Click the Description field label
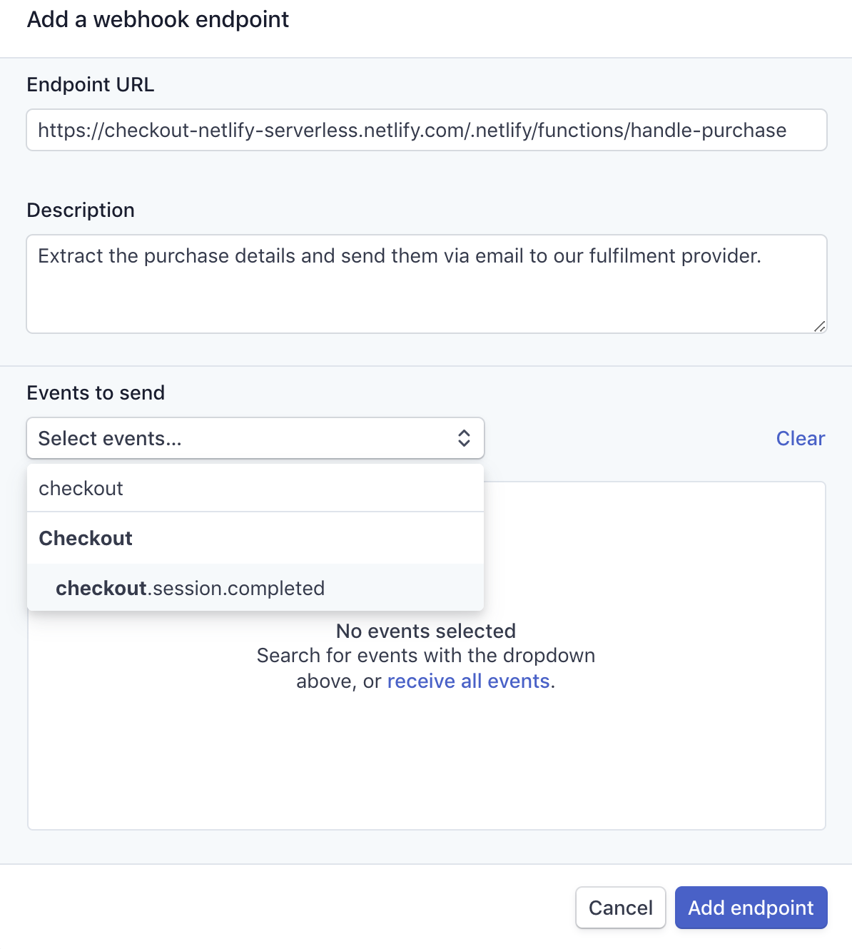 click(81, 210)
